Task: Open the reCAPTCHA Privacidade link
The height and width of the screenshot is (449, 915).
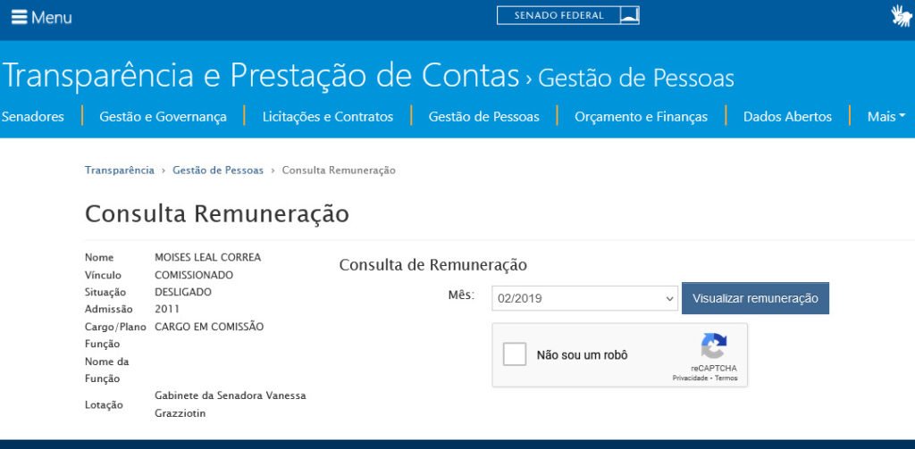Action: [691, 378]
